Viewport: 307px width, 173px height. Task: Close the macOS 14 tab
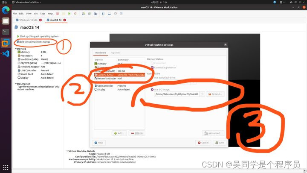[x=65, y=20]
